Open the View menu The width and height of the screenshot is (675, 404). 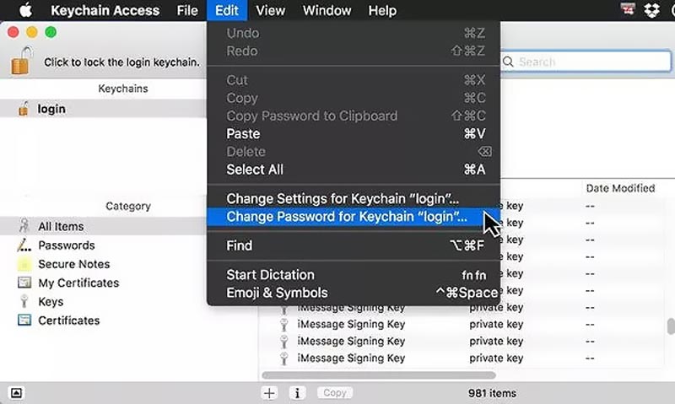click(270, 10)
